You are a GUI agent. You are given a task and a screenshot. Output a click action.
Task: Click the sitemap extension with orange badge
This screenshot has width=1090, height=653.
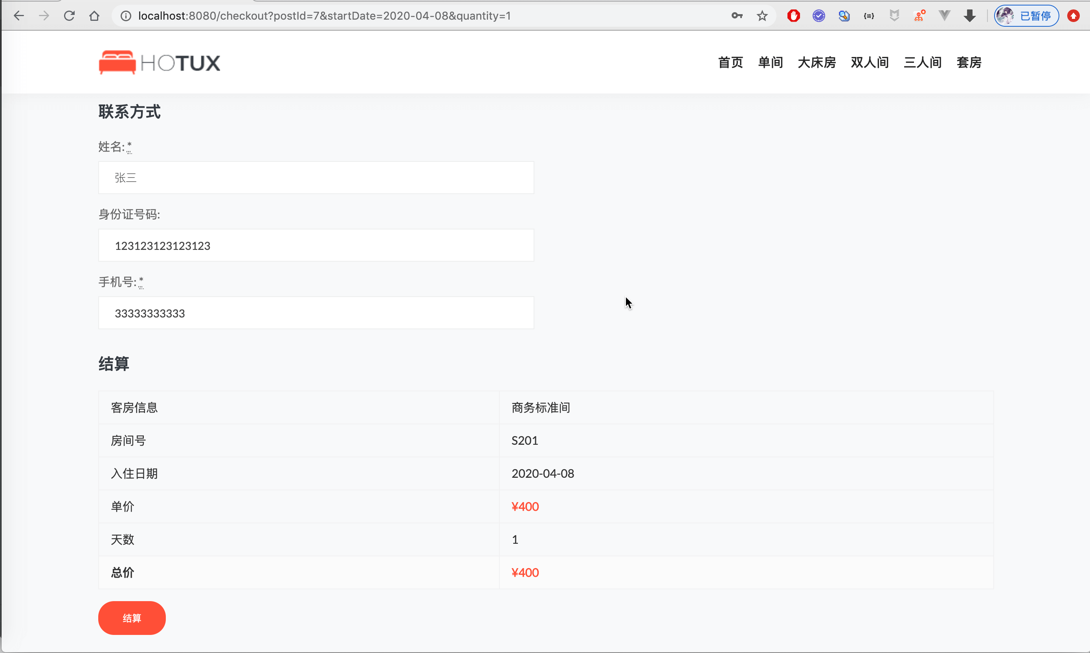coord(920,15)
